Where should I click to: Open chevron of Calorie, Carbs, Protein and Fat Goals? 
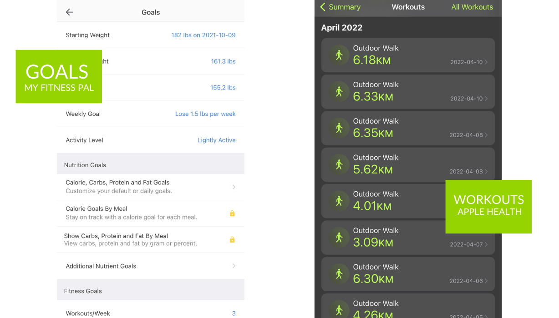[x=234, y=187]
